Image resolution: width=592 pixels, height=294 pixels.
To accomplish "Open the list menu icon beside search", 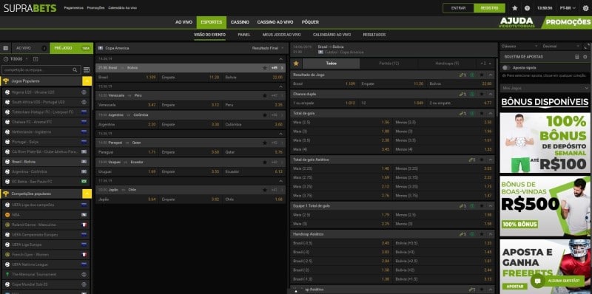I will pos(87,69).
